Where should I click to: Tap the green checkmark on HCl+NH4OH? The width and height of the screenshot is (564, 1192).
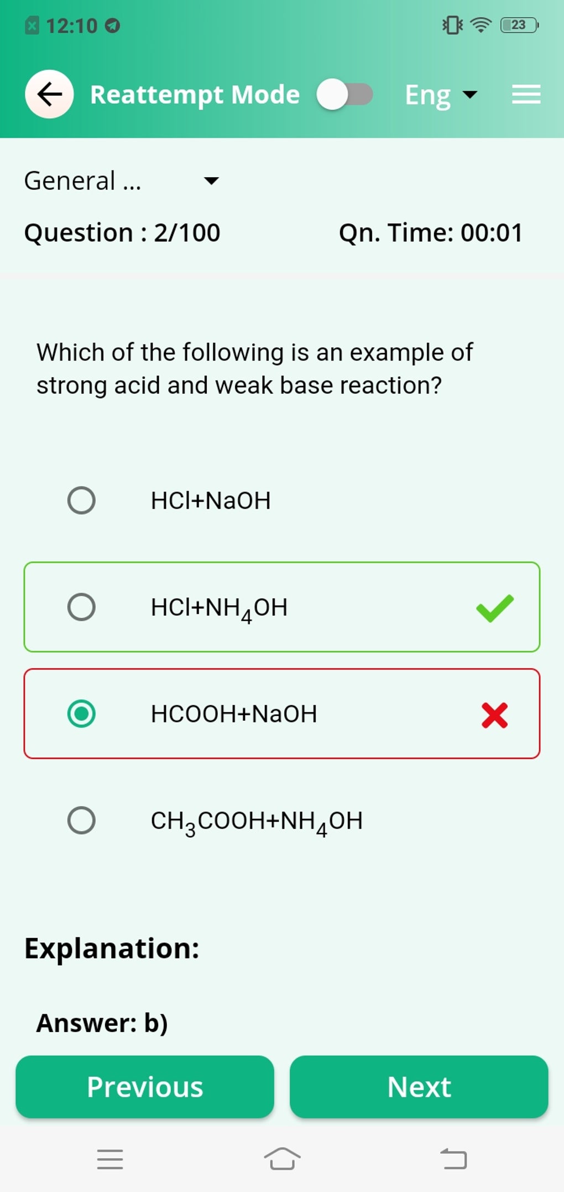click(494, 608)
